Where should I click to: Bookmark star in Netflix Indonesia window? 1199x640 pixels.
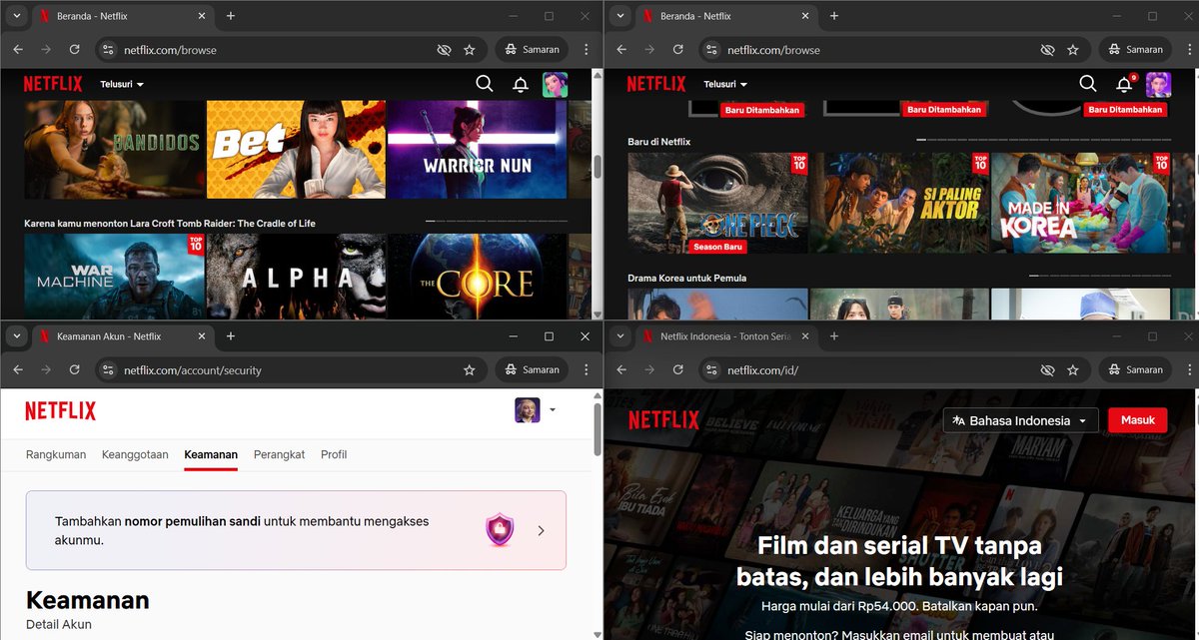[1073, 370]
